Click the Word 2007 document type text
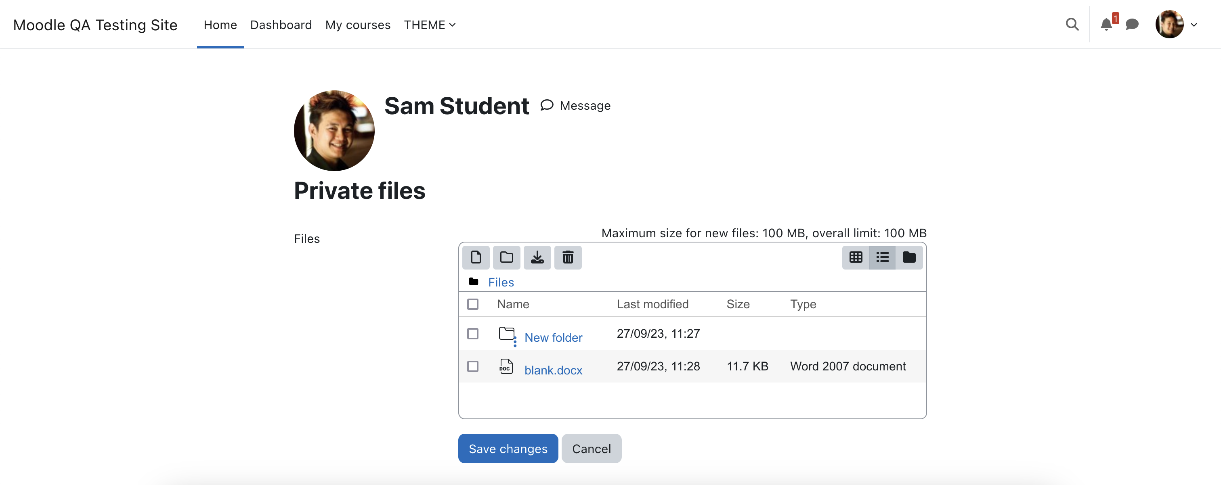 (x=848, y=366)
